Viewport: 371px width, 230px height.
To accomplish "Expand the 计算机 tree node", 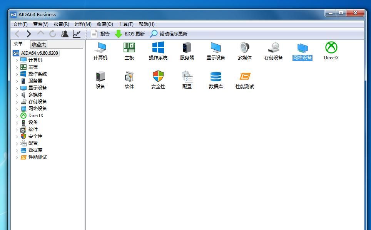I will pyautogui.click(x=17, y=60).
